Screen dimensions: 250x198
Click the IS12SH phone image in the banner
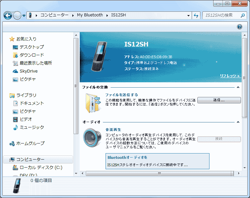[99, 56]
